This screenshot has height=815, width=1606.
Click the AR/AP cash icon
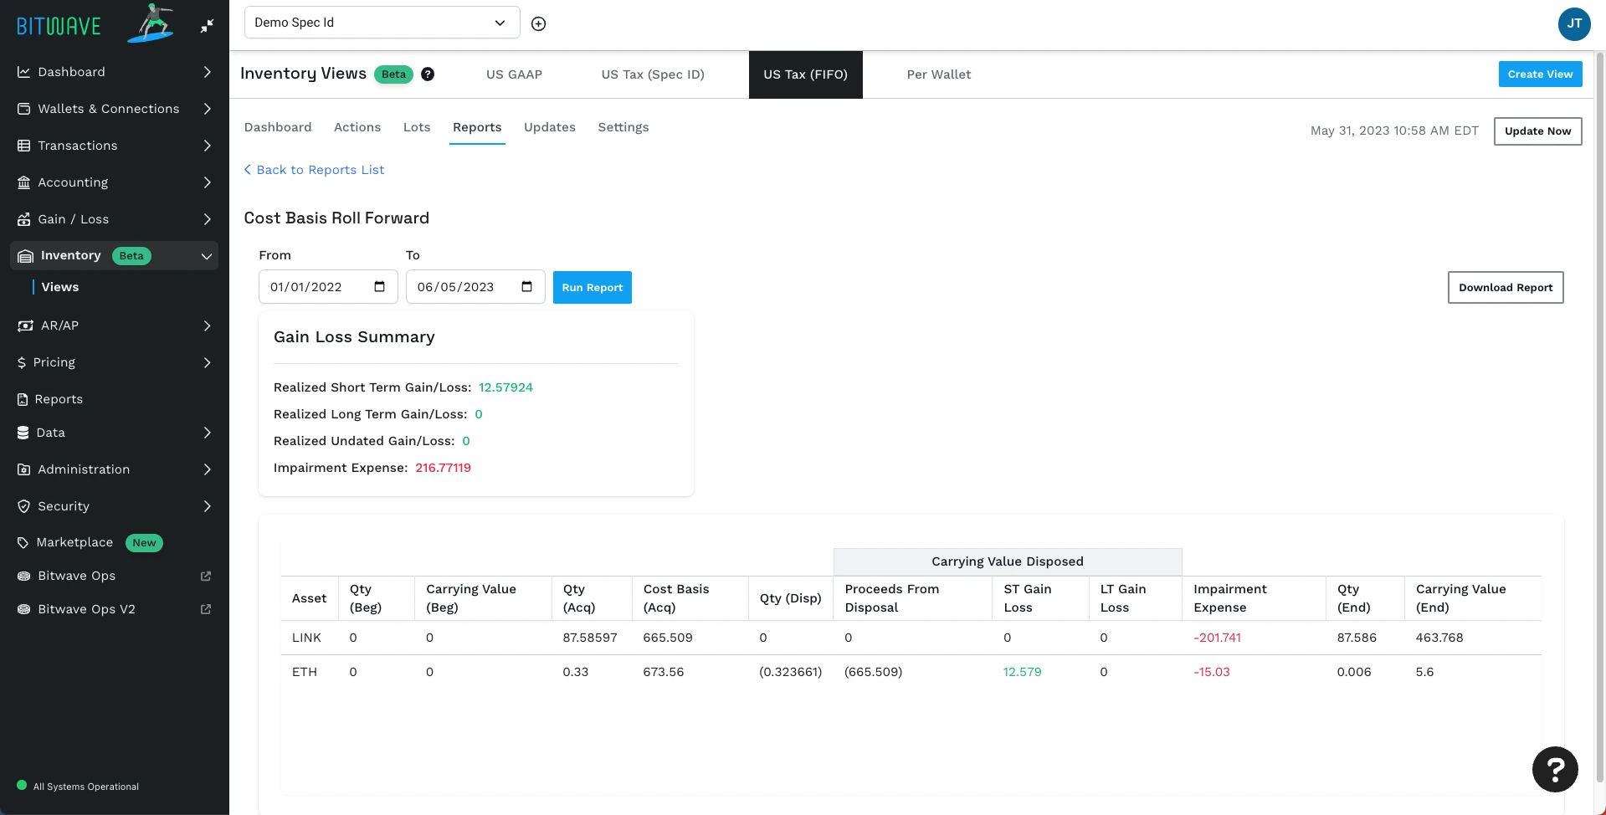(x=26, y=325)
